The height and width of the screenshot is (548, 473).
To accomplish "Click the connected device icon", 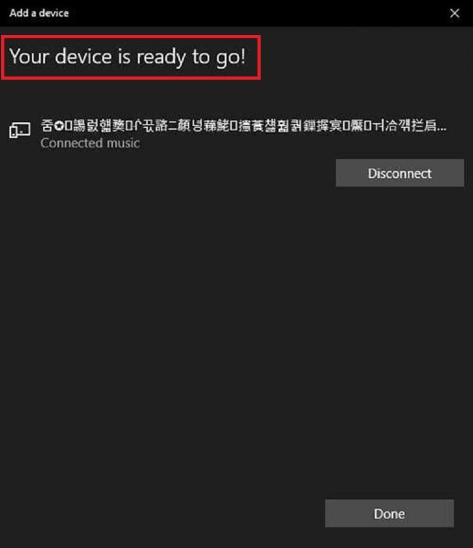I will (20, 130).
